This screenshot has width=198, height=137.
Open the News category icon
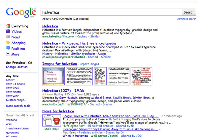click(8, 37)
